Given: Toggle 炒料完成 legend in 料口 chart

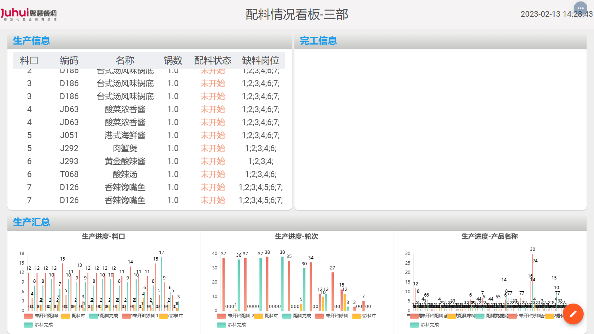Looking at the screenshot, I should point(29,325).
